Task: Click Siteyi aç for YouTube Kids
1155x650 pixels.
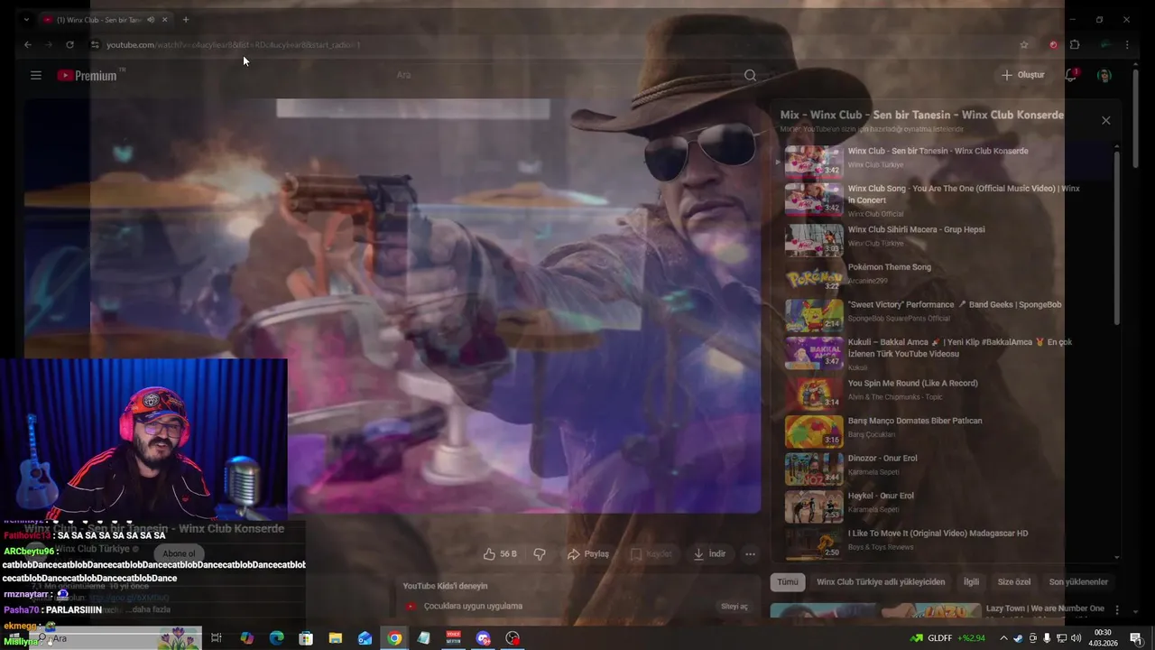Action: pyautogui.click(x=734, y=606)
